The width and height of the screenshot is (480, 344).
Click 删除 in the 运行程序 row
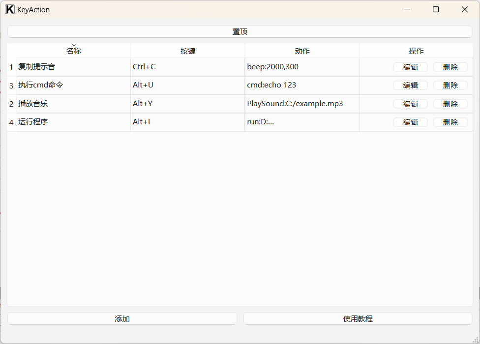[x=450, y=122]
